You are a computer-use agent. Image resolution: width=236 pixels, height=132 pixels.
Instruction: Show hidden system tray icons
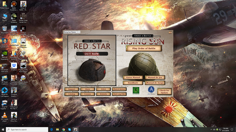tap(211, 129)
